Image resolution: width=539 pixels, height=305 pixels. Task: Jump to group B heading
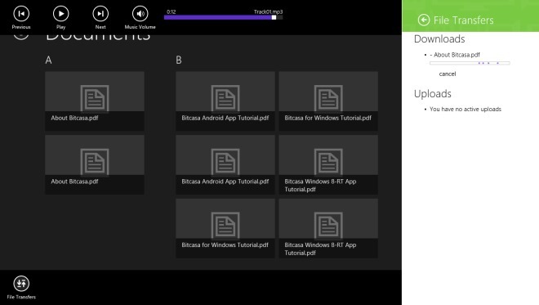point(179,60)
